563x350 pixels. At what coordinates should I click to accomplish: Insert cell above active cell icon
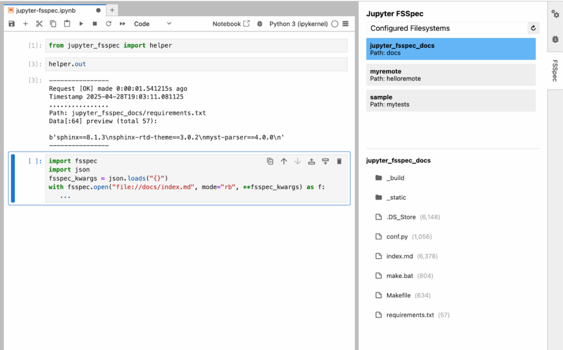(x=311, y=161)
